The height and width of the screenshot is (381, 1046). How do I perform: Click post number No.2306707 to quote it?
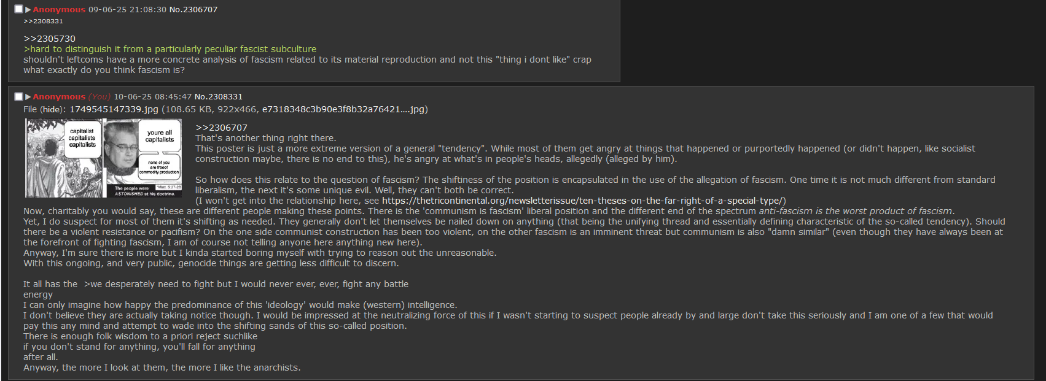coord(193,10)
